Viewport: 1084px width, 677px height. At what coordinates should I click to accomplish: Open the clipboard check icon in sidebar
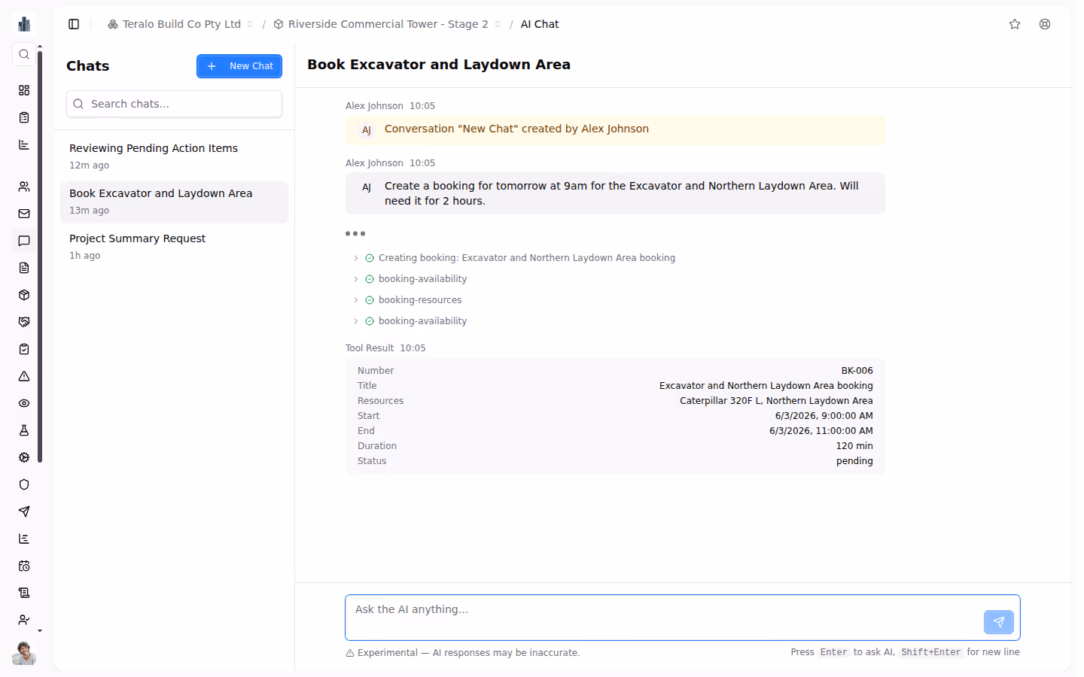(x=24, y=349)
